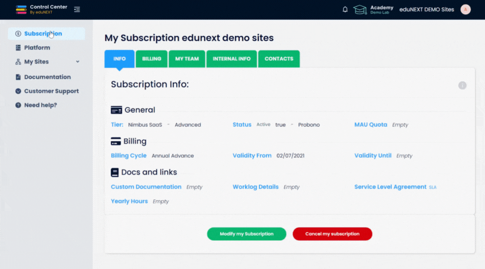Click the Status label
This screenshot has width=485, height=269.
click(242, 124)
